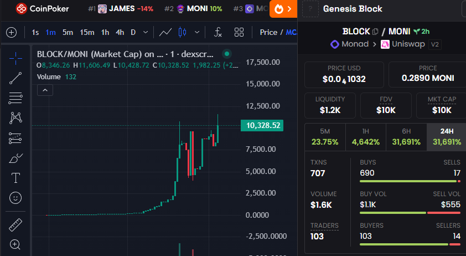This screenshot has width=466, height=256.
Task: Expand the chart style dropdown arrow
Action: 196,32
